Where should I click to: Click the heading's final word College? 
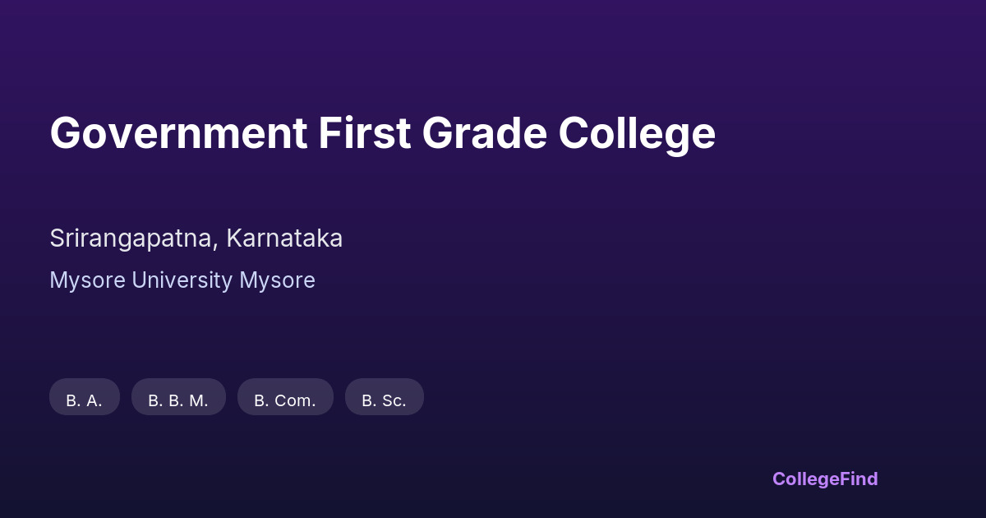pos(637,133)
